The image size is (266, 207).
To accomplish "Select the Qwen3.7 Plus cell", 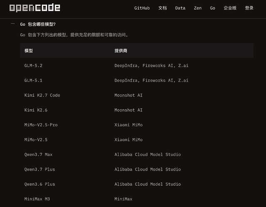I will 39,169.
